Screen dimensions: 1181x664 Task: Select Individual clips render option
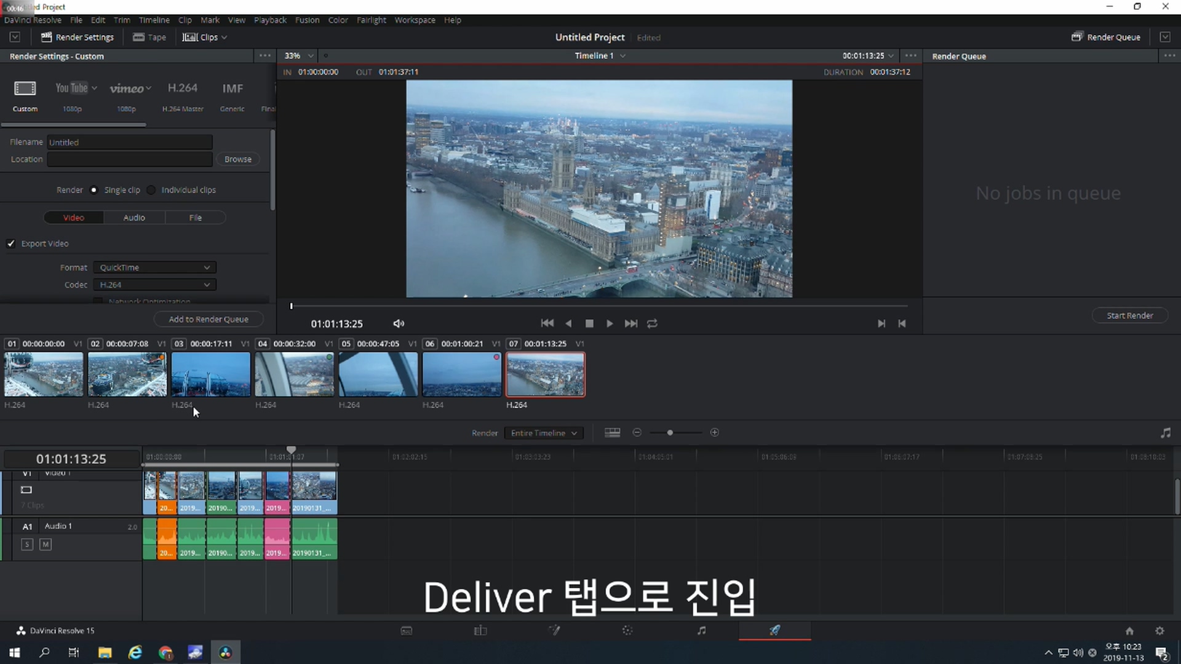point(151,190)
